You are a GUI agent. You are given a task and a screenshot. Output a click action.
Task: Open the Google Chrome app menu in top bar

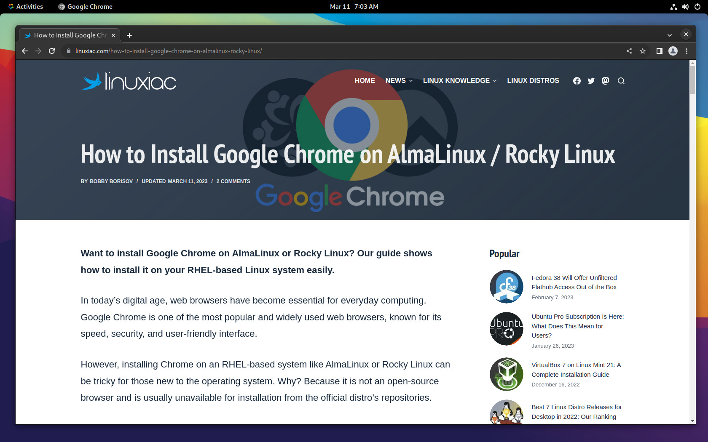(86, 7)
